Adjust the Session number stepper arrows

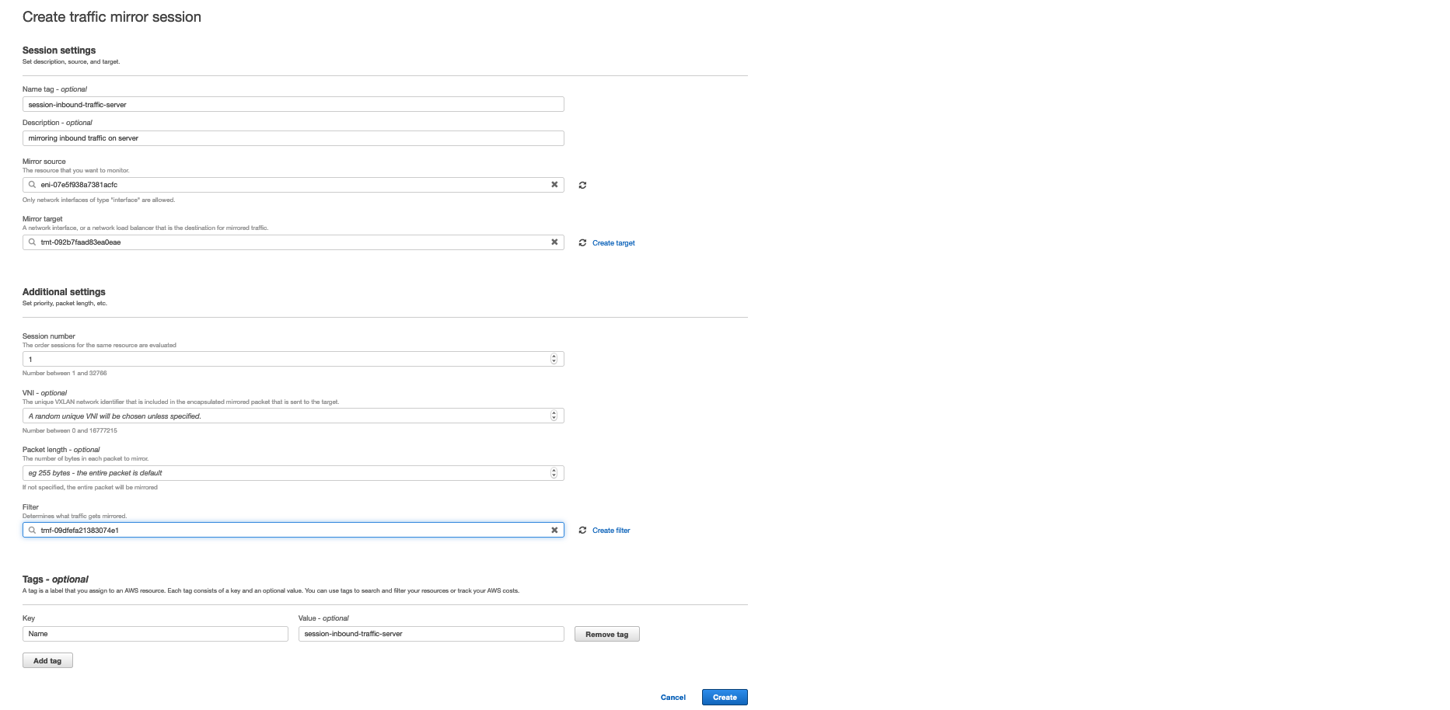[554, 359]
